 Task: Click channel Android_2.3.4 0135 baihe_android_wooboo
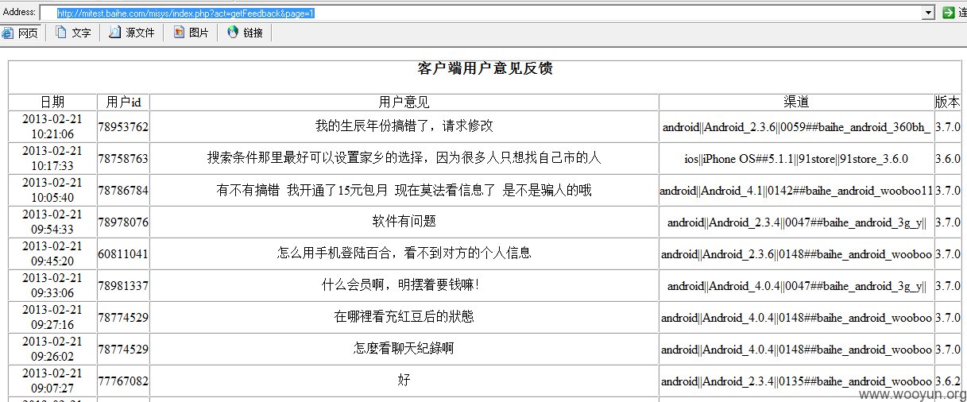[x=796, y=381]
